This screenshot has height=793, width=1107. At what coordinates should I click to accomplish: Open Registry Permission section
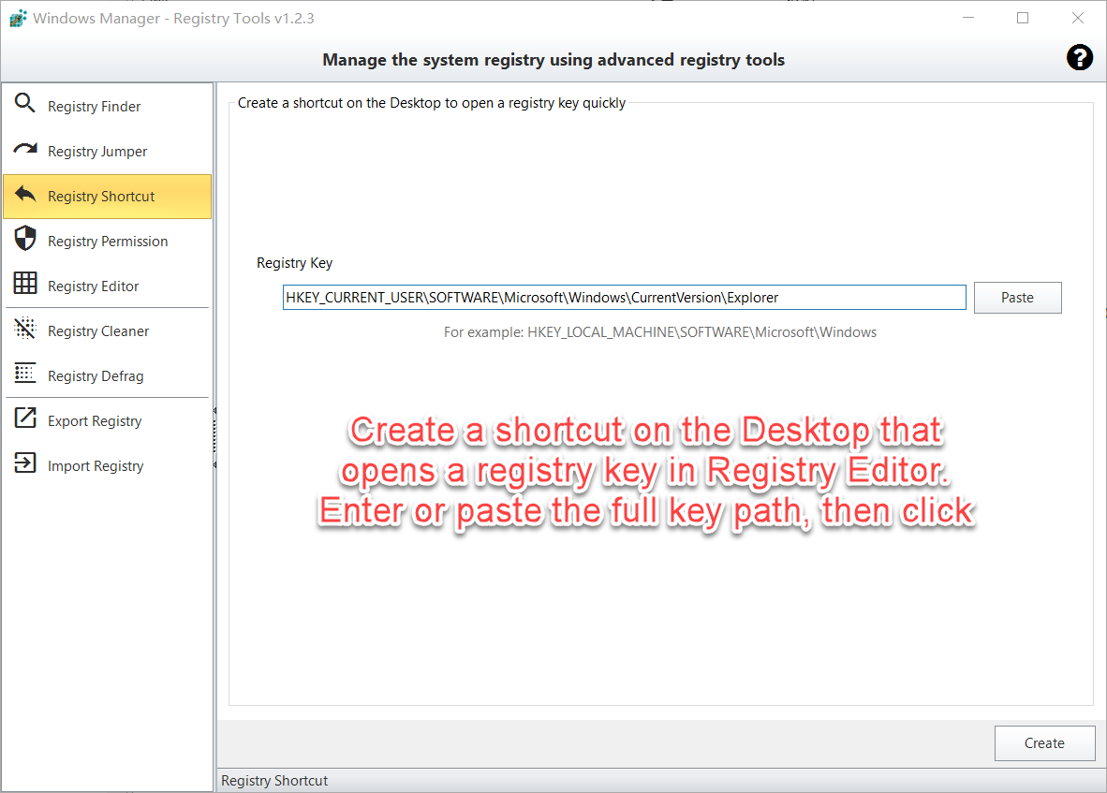[108, 242]
